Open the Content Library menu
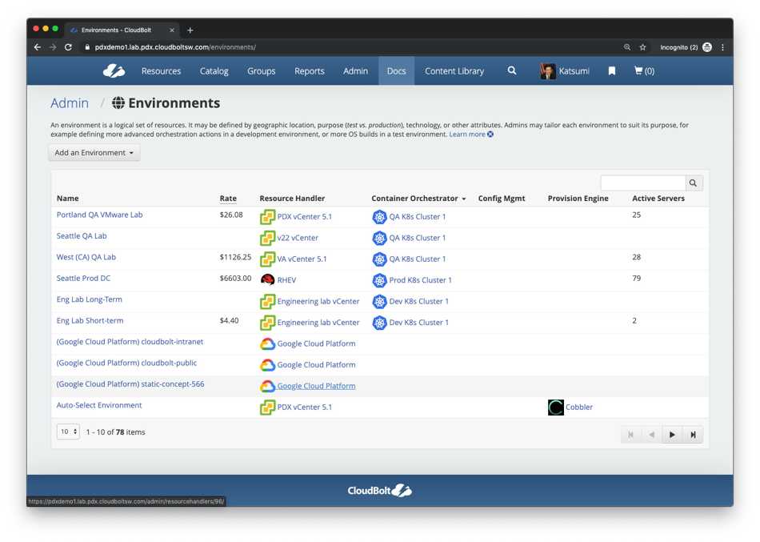Viewport: 760px width, 542px height. [x=454, y=70]
